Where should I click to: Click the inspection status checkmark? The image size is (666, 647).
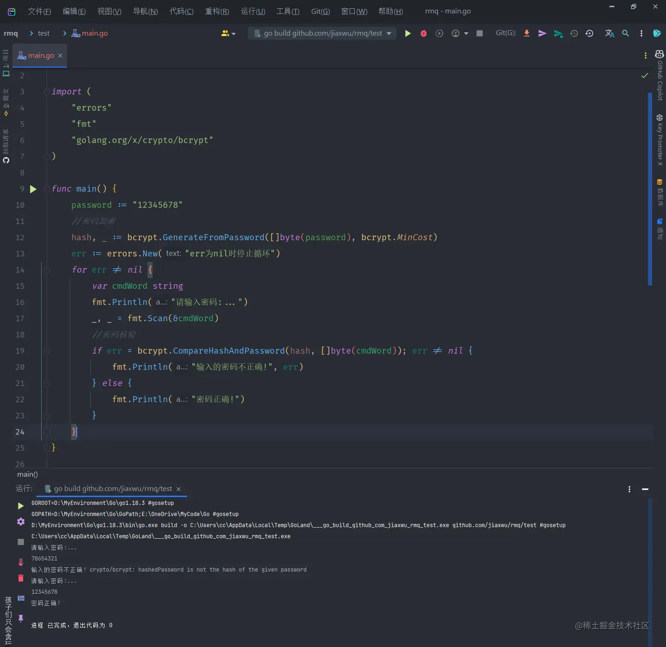[645, 75]
